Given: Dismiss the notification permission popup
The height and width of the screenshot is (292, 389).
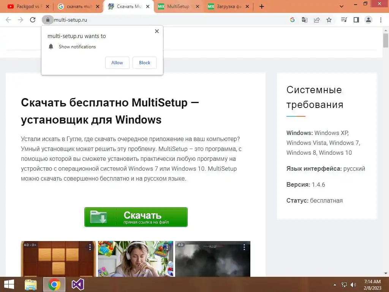Looking at the screenshot, I should [157, 31].
